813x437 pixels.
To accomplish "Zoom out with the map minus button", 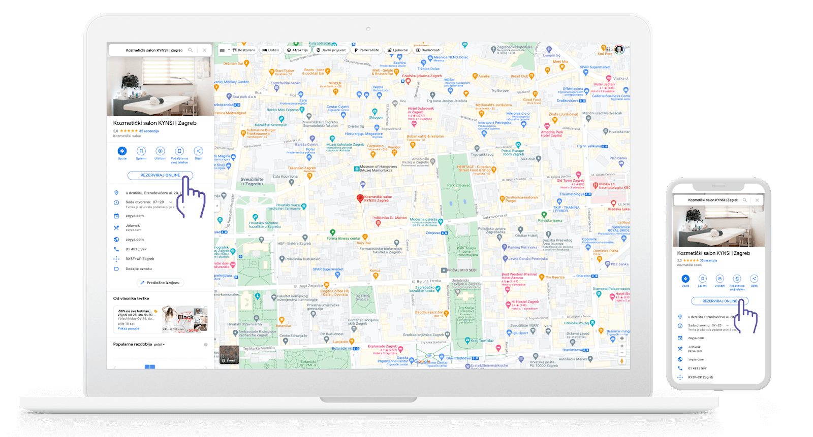I will click(x=621, y=353).
